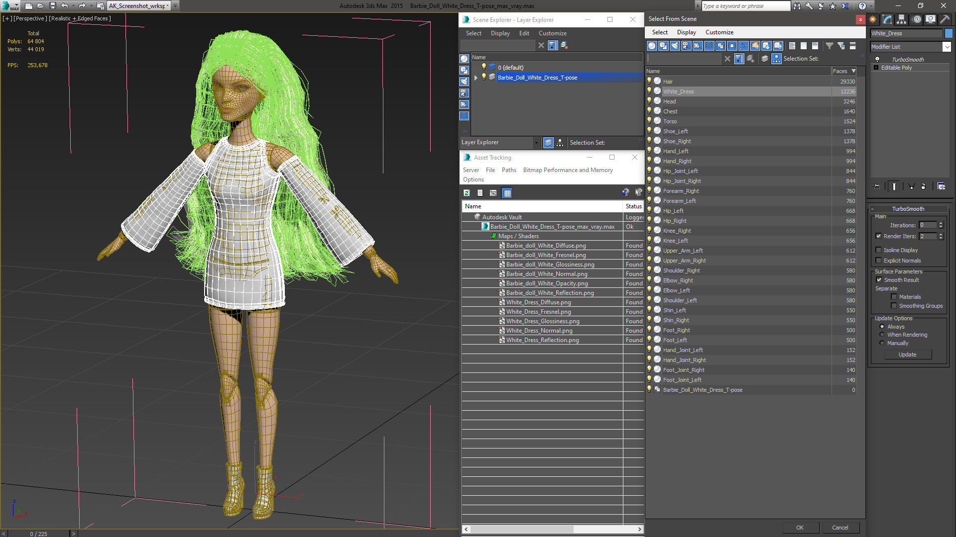Click the OK button in Select From Scene

click(800, 528)
